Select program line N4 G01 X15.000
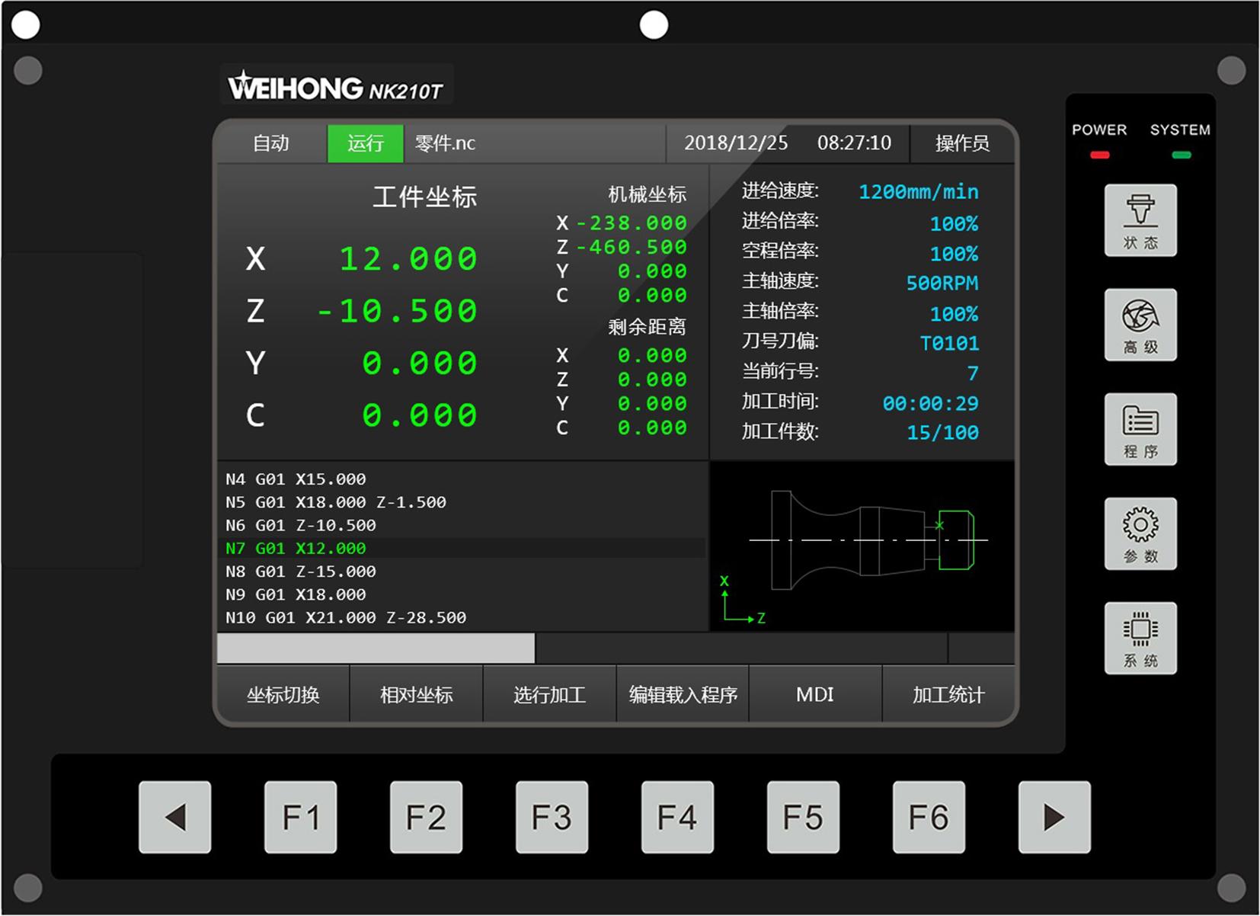Image resolution: width=1260 pixels, height=916 pixels. pyautogui.click(x=296, y=479)
